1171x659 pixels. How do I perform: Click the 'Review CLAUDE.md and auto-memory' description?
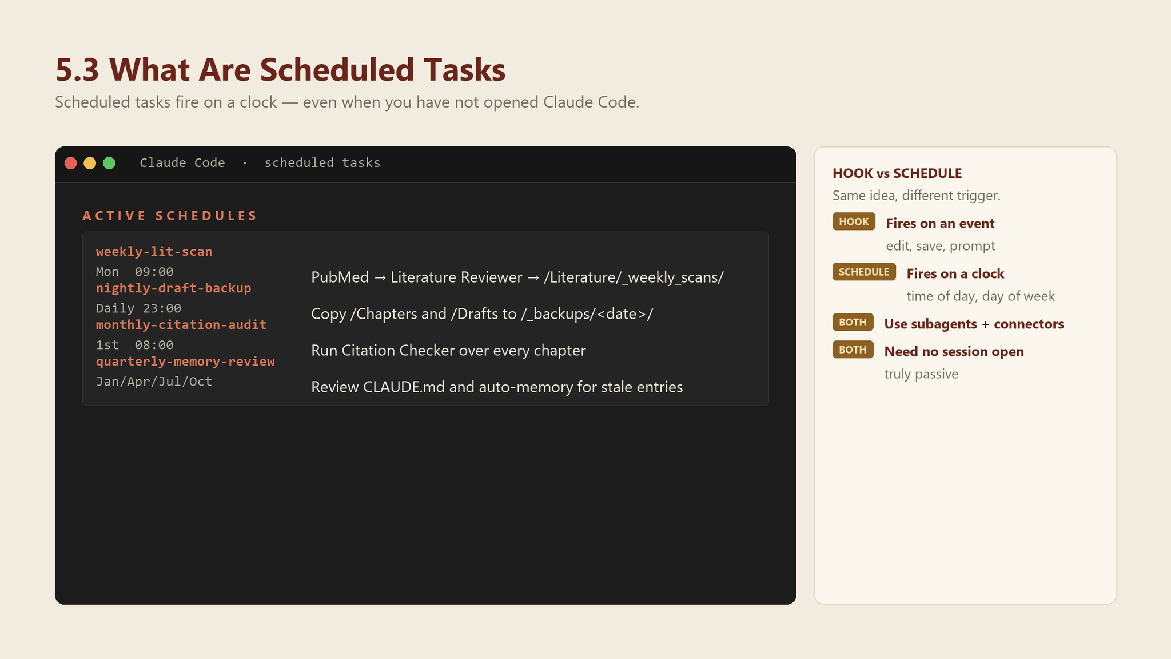click(497, 387)
